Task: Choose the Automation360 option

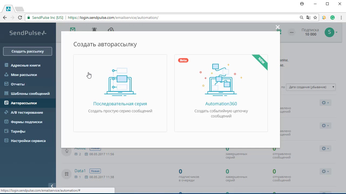Action: (x=221, y=93)
